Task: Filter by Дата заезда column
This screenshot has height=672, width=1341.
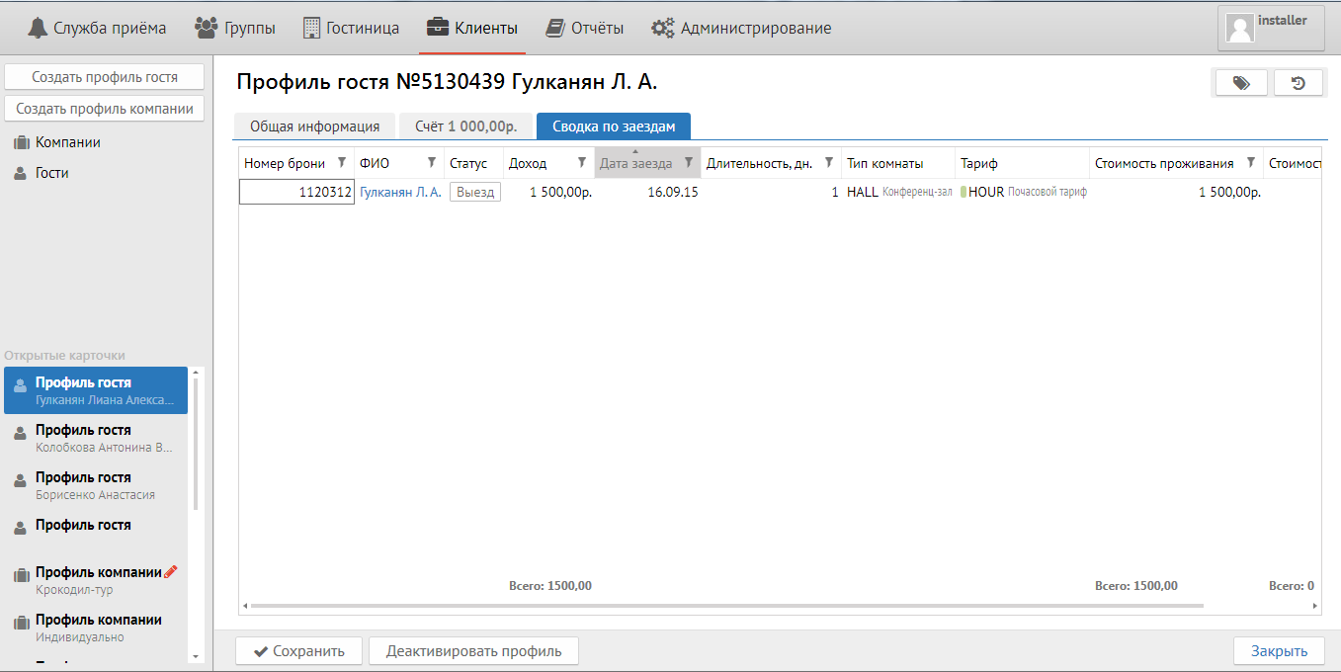Action: pos(689,163)
